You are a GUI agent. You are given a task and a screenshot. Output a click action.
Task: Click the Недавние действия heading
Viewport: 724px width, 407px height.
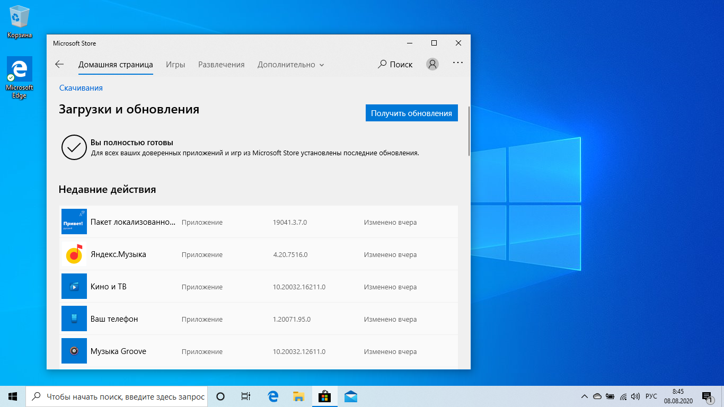click(x=107, y=189)
